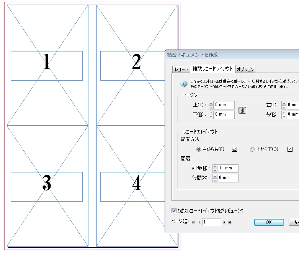Go to the first preview page
Screen dimensions: 299x255
193,222
